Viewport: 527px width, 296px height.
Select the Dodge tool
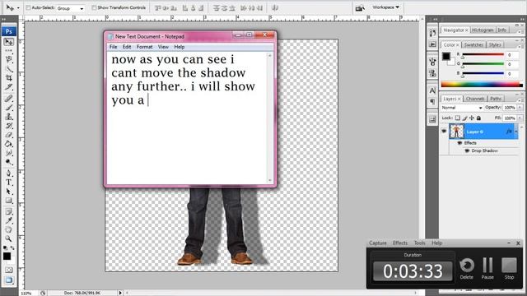[x=9, y=162]
